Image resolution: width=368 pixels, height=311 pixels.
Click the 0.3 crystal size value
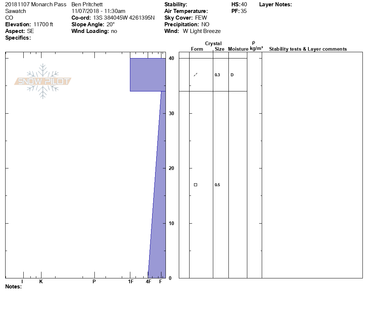217,75
